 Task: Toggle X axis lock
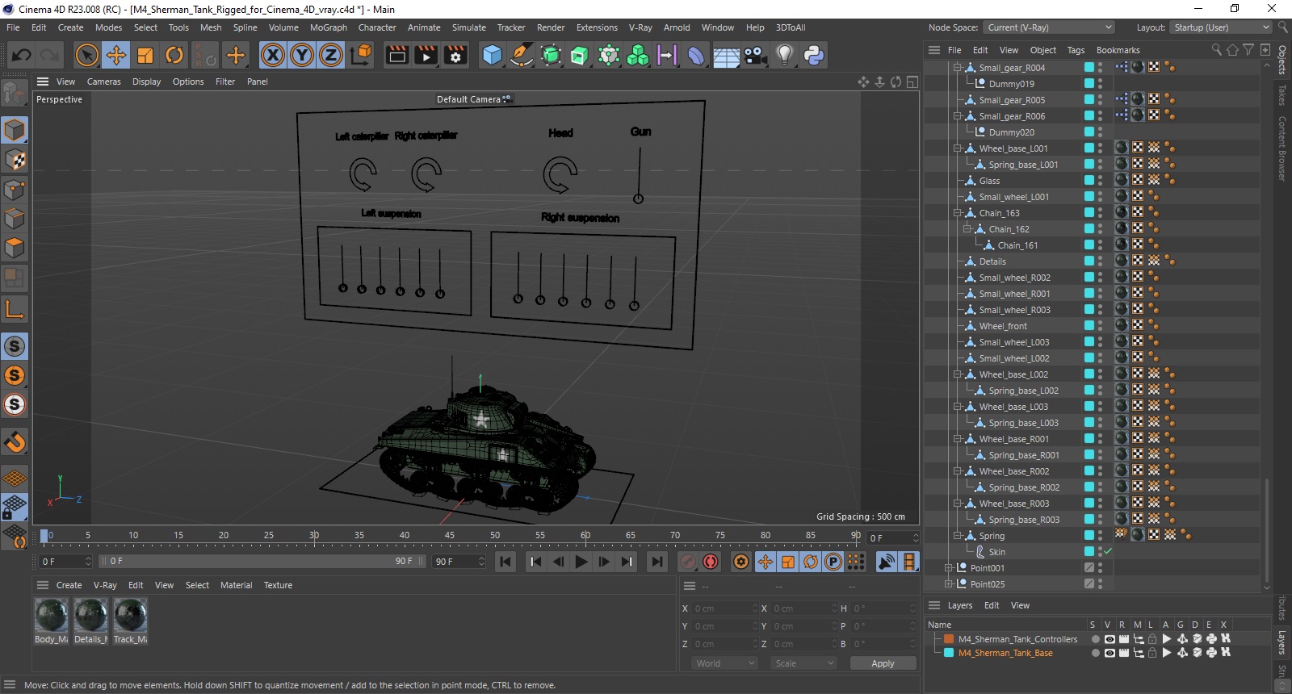pyautogui.click(x=273, y=55)
